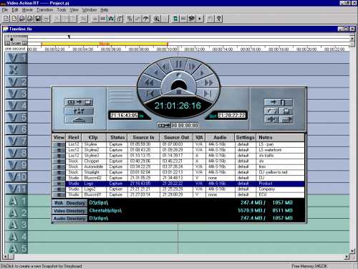Select the V 2 video track header
Screen dimensions: 358x269
tap(16, 82)
